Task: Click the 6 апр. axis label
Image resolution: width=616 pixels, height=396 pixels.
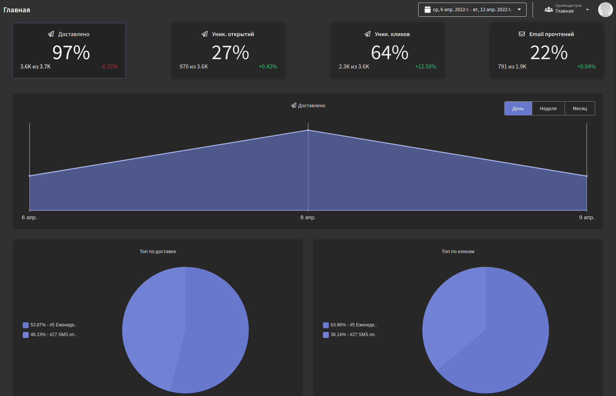Action: click(29, 217)
